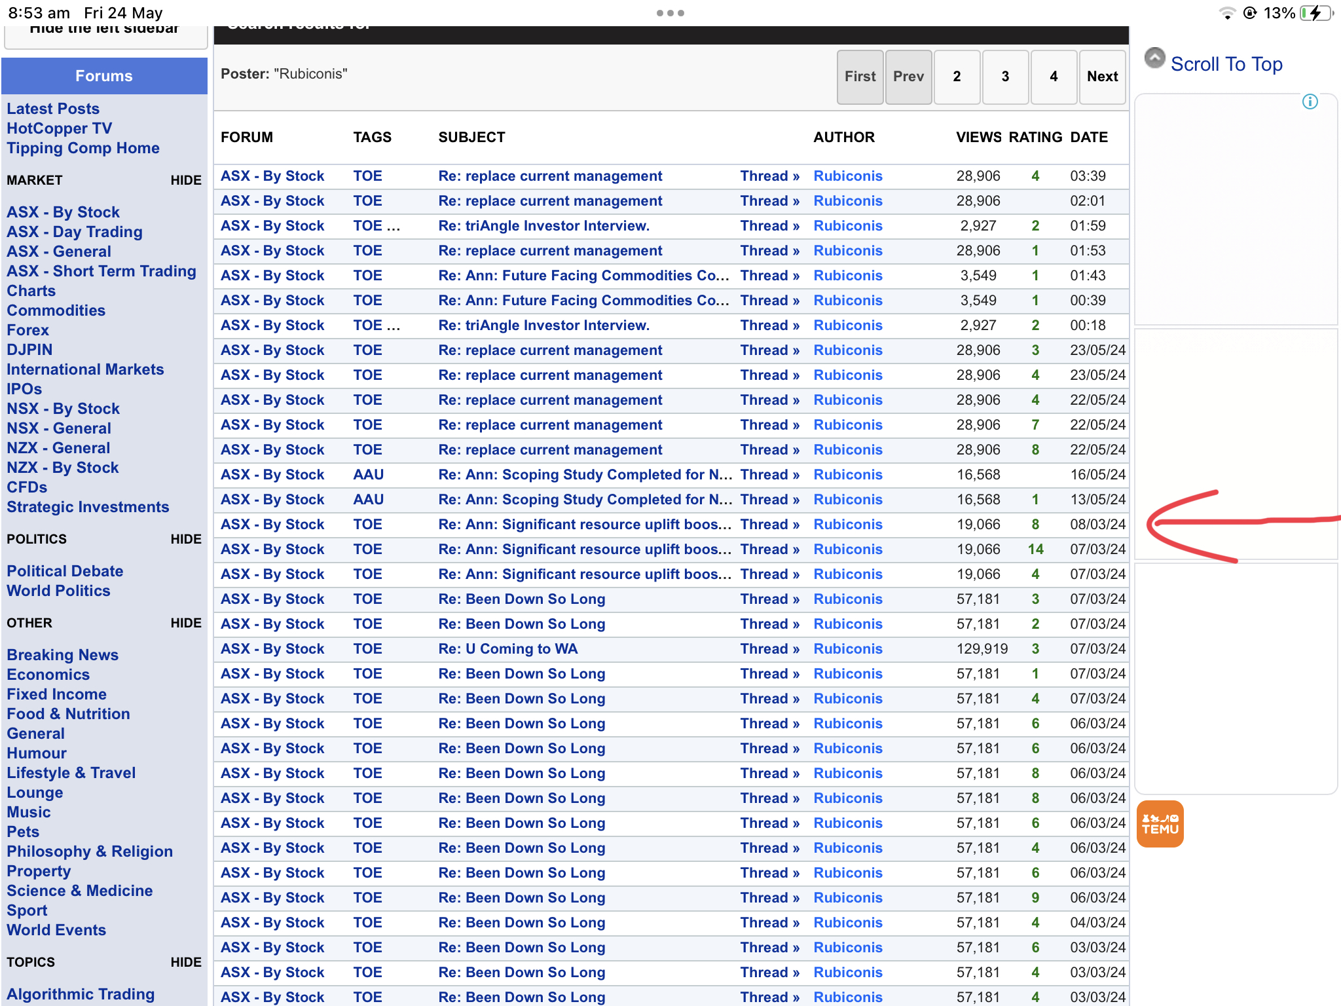Open the DJPIN forum

point(29,350)
